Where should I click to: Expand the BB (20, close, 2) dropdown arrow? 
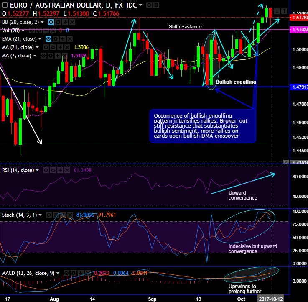[42, 22]
